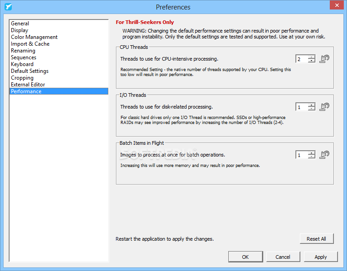Click the 'Increasing this will use more memory' hint

pos(190,166)
